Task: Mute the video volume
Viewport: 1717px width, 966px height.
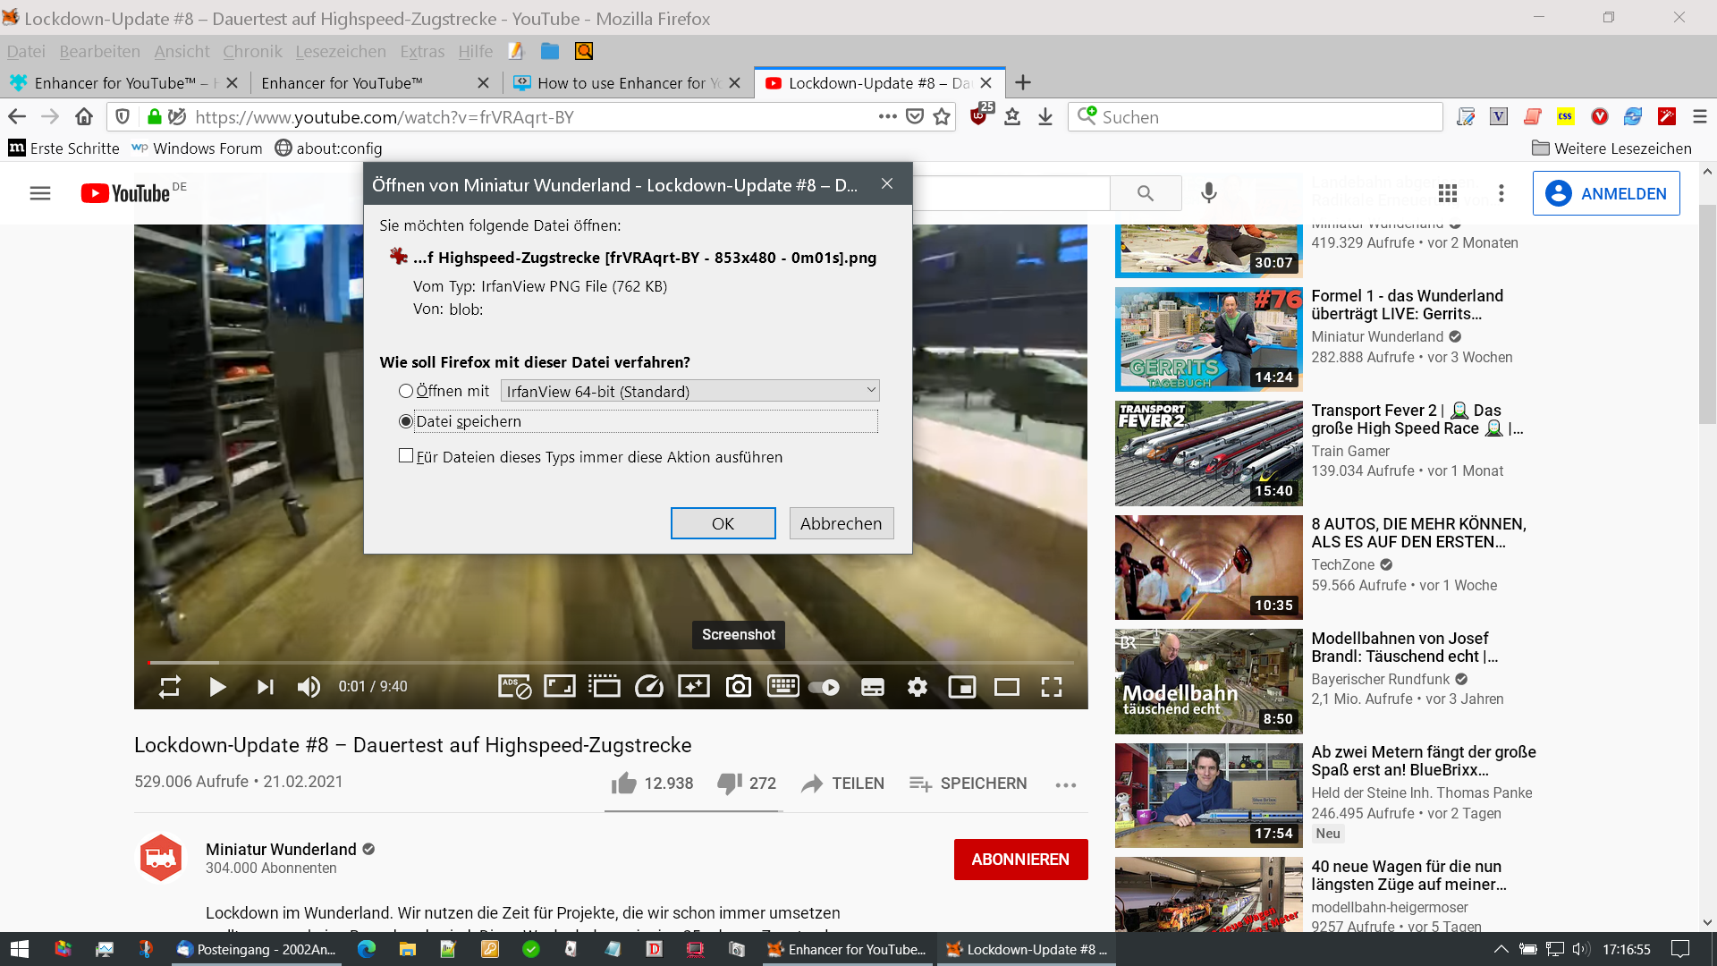Action: coord(309,687)
